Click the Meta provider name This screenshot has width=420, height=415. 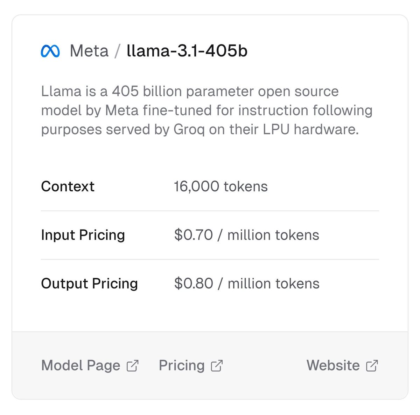(89, 51)
